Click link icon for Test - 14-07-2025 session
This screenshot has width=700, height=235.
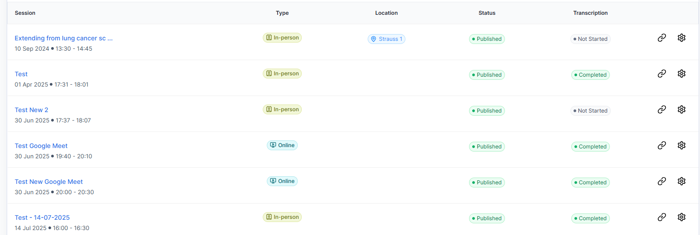tap(661, 217)
